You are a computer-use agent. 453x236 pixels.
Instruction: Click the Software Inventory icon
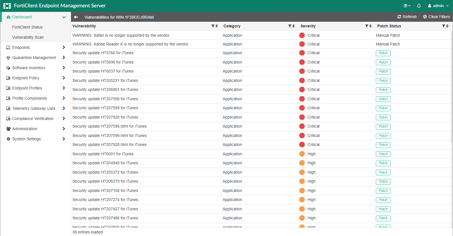[x=8, y=68]
